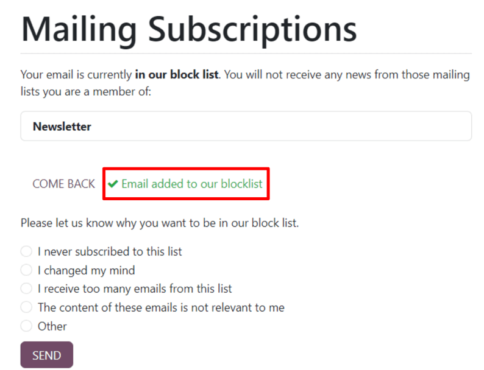Click the 'Other' label text
Screen dimensions: 484x370
click(x=52, y=326)
